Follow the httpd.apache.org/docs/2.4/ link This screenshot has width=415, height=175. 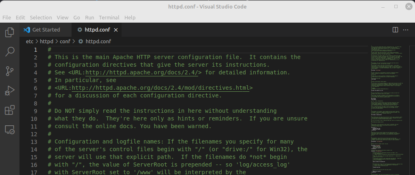click(x=141, y=73)
